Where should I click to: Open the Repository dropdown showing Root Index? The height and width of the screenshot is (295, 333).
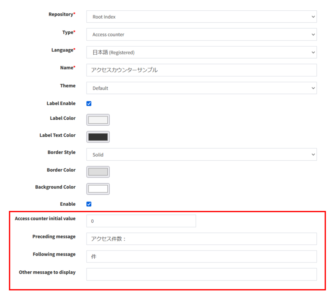[x=201, y=17]
